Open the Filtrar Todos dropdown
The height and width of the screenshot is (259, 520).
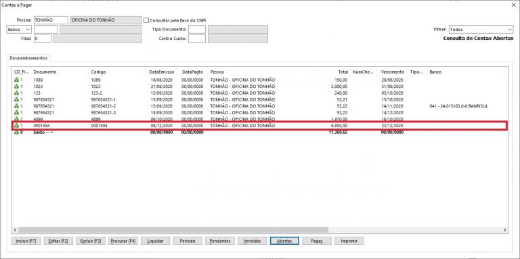pos(481,30)
